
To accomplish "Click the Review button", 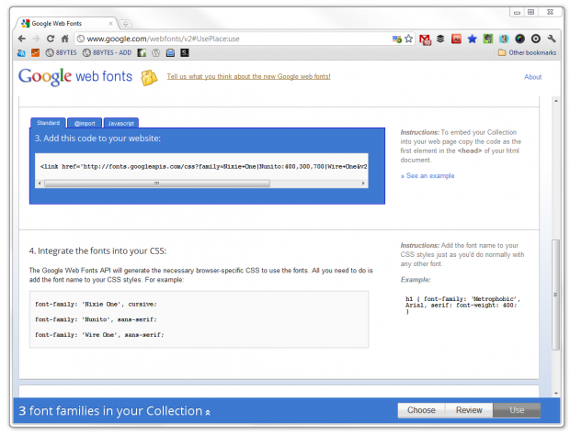I will coord(469,410).
